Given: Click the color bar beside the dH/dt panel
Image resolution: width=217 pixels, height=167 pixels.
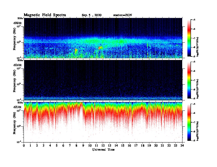Looking at the screenshot, I should (189, 38).
